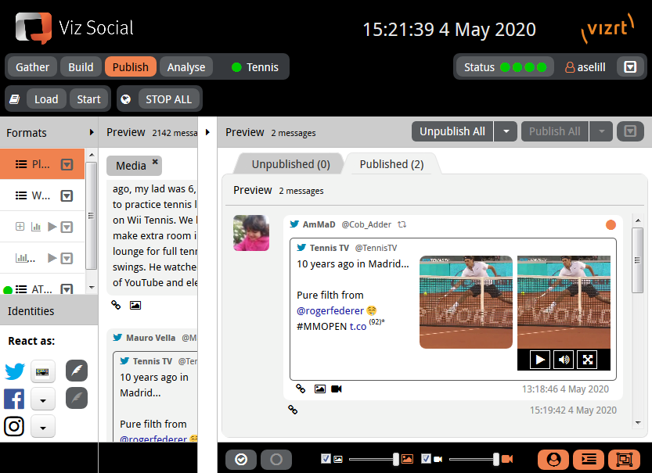Click the video camera icon under the Tennis TV tweet

click(x=337, y=389)
